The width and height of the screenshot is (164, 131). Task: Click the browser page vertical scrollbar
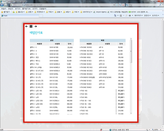click(163, 73)
